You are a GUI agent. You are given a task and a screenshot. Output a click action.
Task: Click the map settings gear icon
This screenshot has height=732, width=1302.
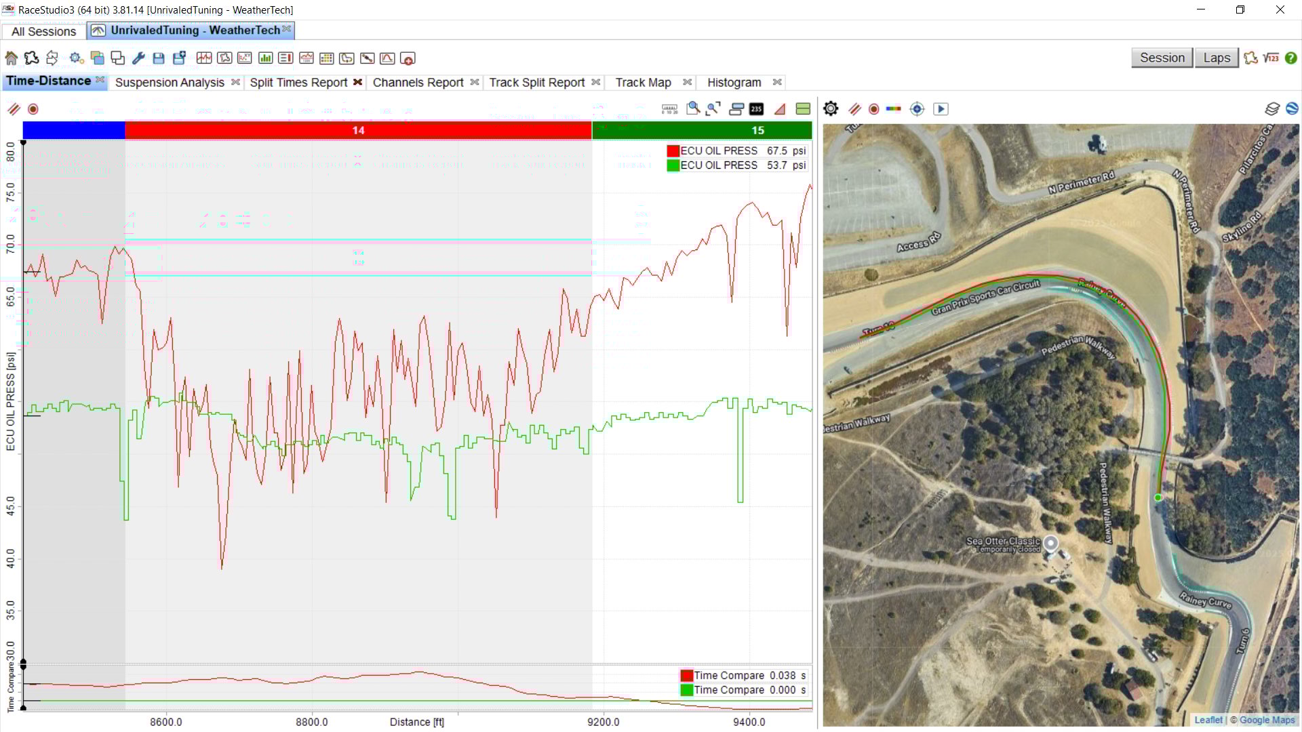point(831,108)
